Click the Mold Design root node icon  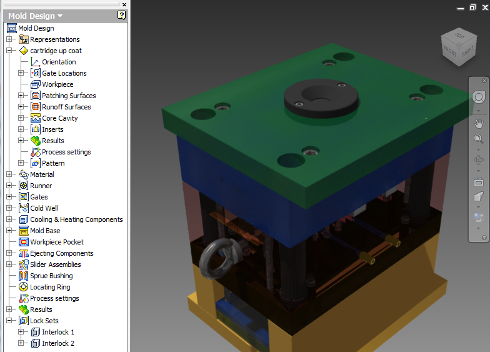coord(12,28)
